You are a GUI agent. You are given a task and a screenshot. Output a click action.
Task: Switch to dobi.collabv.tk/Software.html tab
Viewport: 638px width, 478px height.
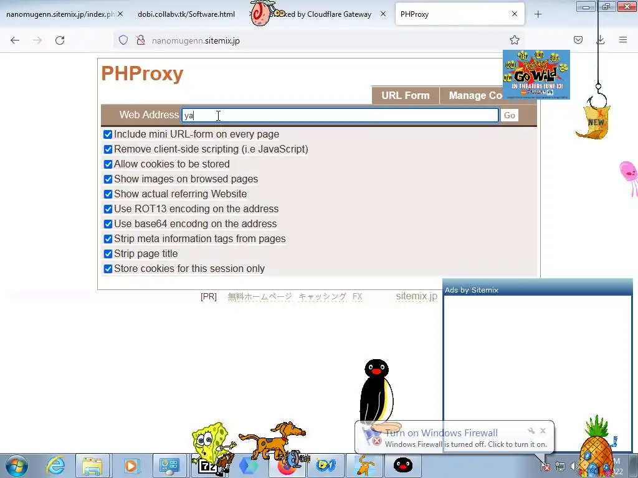pyautogui.click(x=186, y=14)
